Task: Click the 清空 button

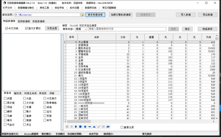Action: pos(187,29)
